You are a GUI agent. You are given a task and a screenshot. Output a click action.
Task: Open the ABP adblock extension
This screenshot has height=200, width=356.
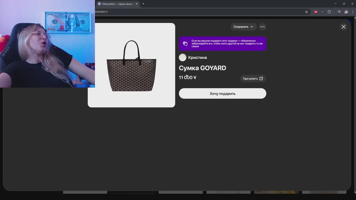(316, 12)
